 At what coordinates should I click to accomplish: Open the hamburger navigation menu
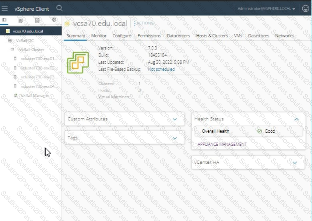click(x=5, y=9)
